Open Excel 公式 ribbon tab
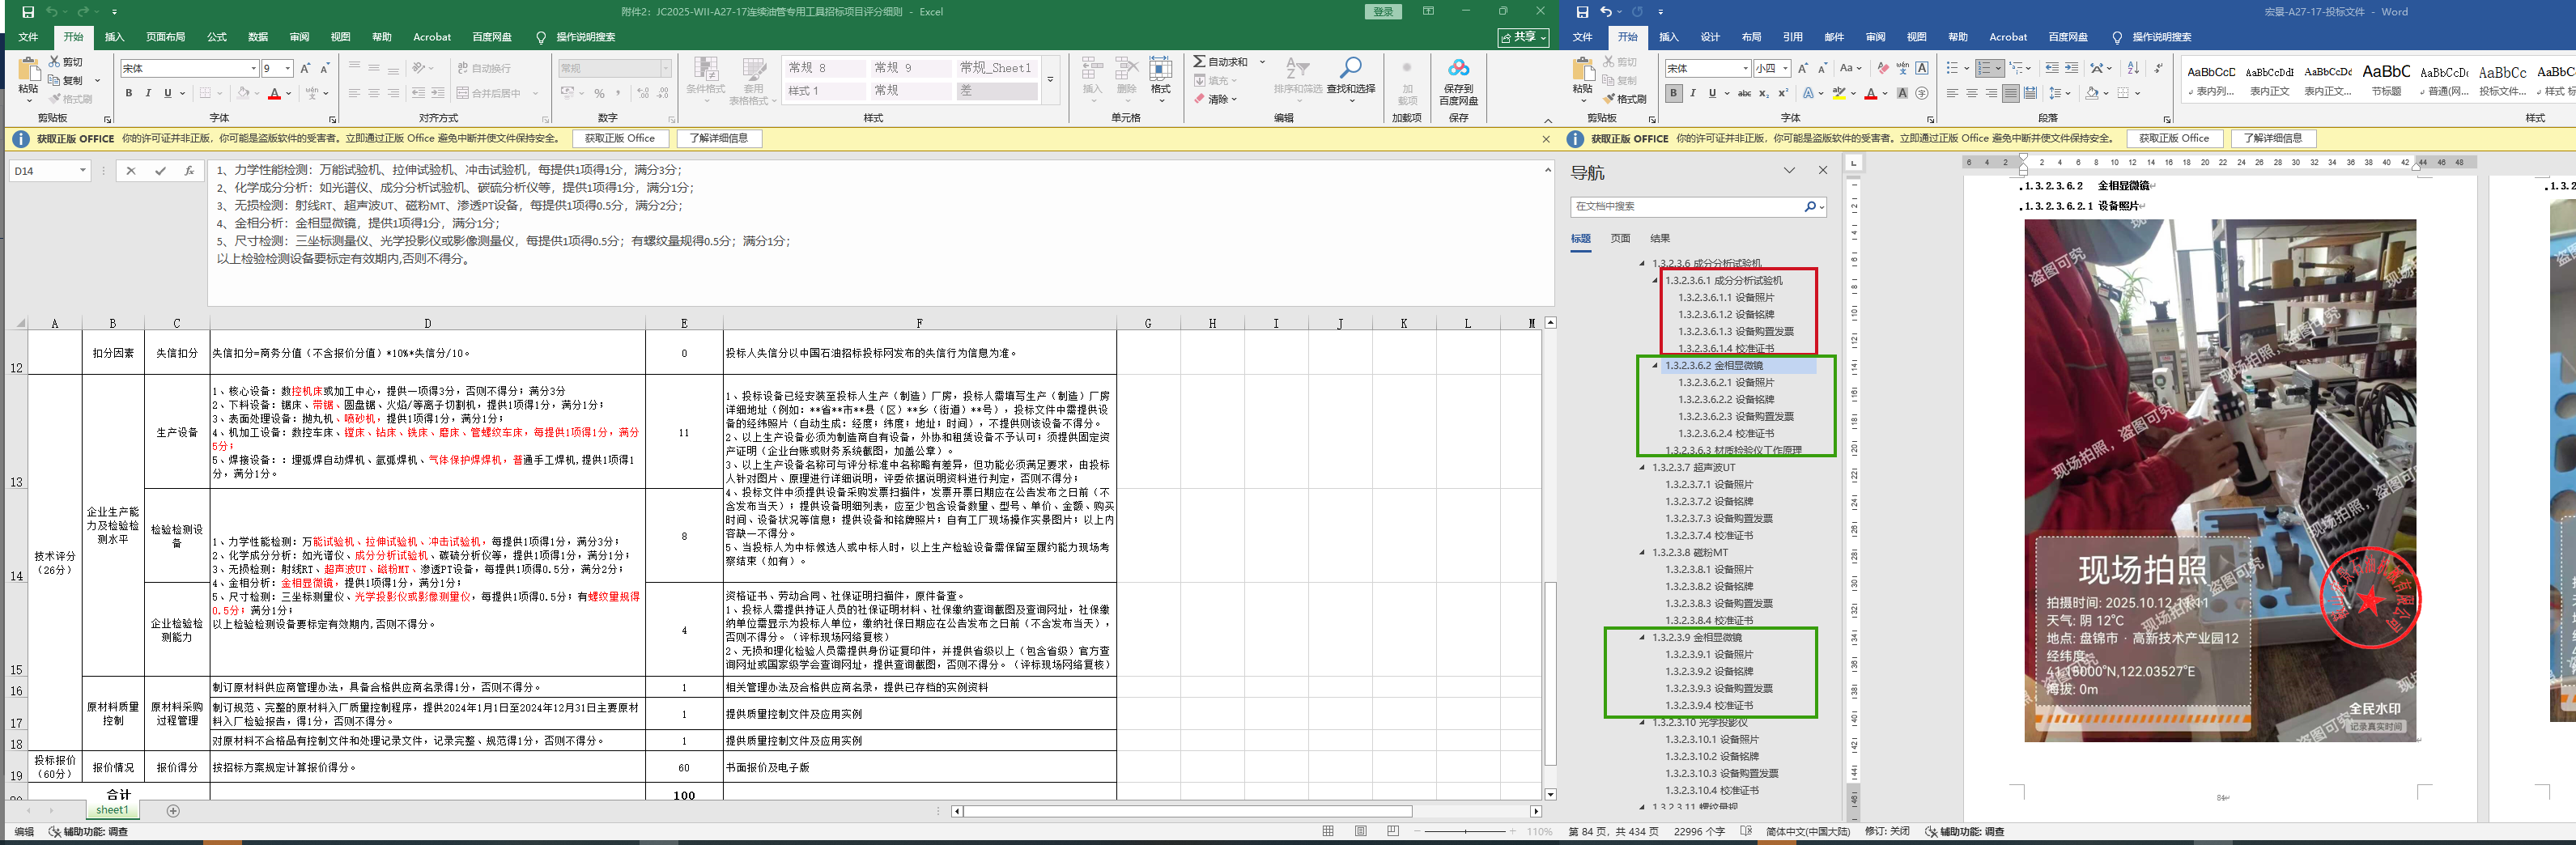 coord(217,37)
